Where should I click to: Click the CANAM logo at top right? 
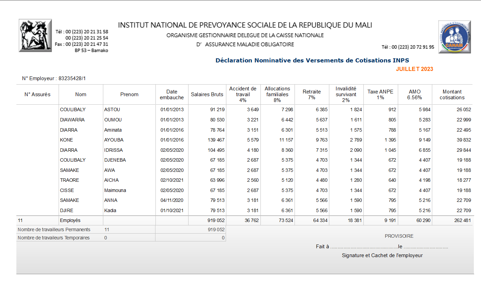tap(454, 37)
